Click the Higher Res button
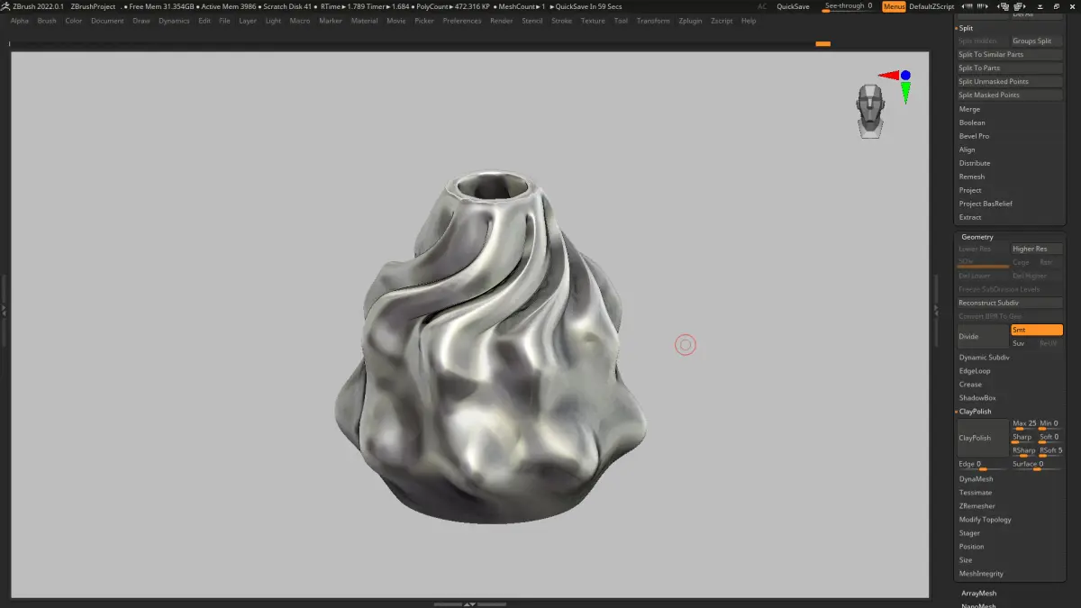The width and height of the screenshot is (1081, 608). point(1037,249)
